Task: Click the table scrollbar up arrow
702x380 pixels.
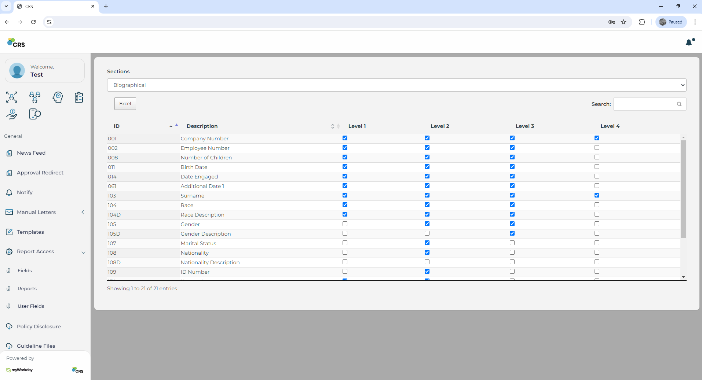Action: (683, 137)
